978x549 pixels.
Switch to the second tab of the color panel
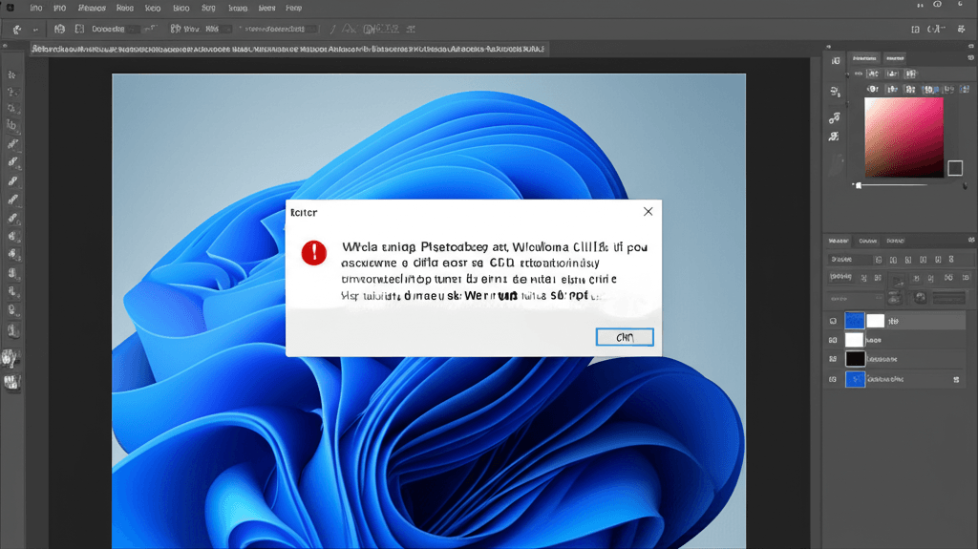click(x=895, y=58)
